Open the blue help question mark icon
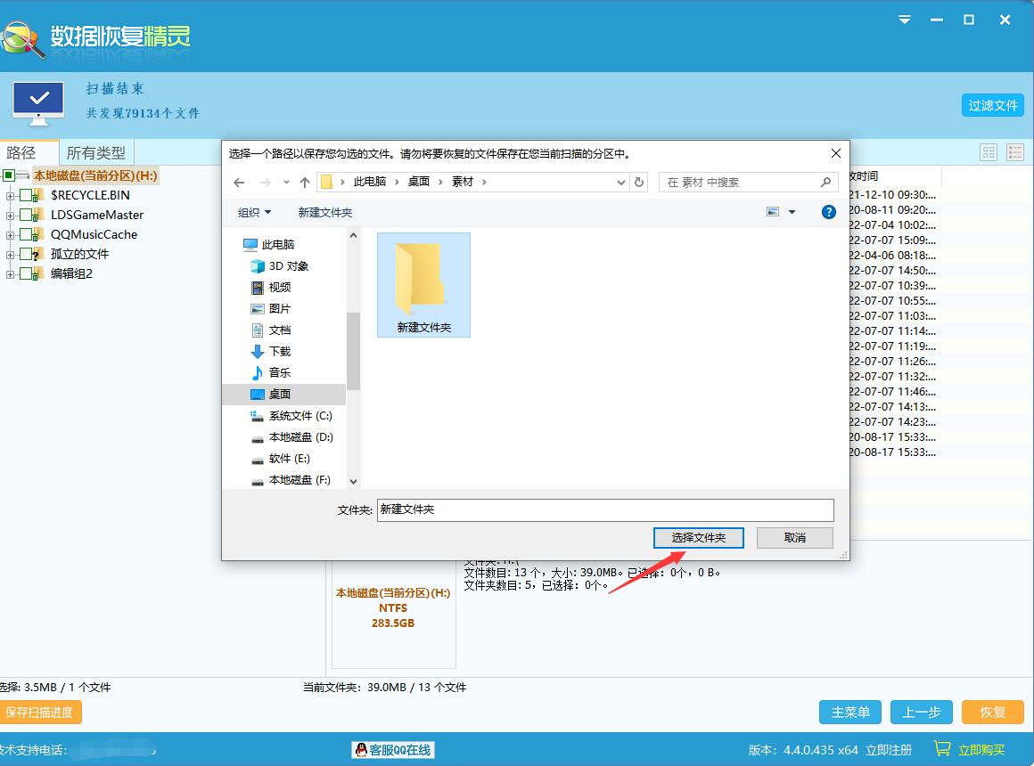This screenshot has width=1034, height=766. 828,212
